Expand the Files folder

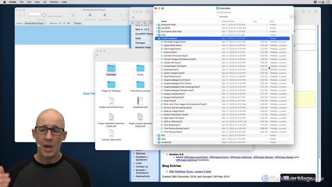157,35
